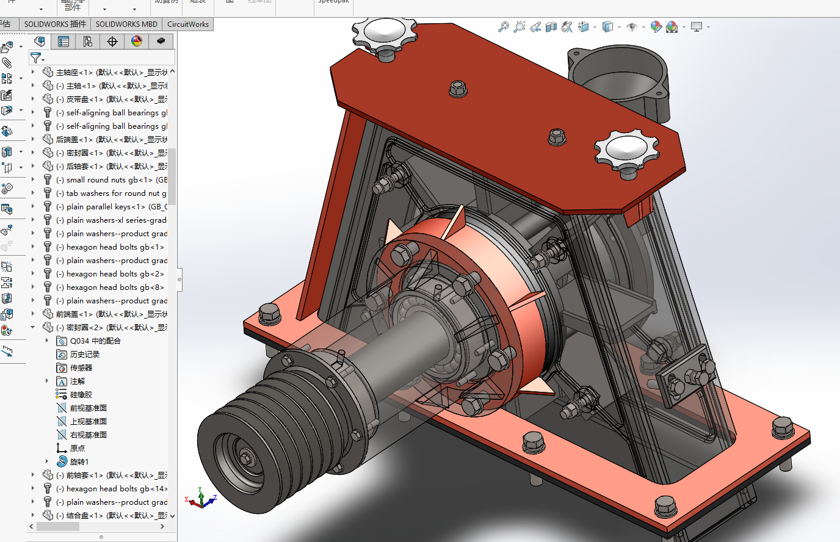Click the tree filter funnel icon
The height and width of the screenshot is (542, 840).
36,58
